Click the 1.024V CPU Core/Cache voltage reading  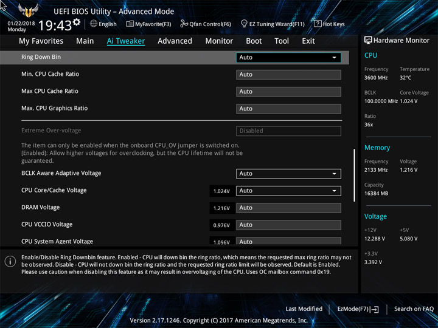point(221,191)
